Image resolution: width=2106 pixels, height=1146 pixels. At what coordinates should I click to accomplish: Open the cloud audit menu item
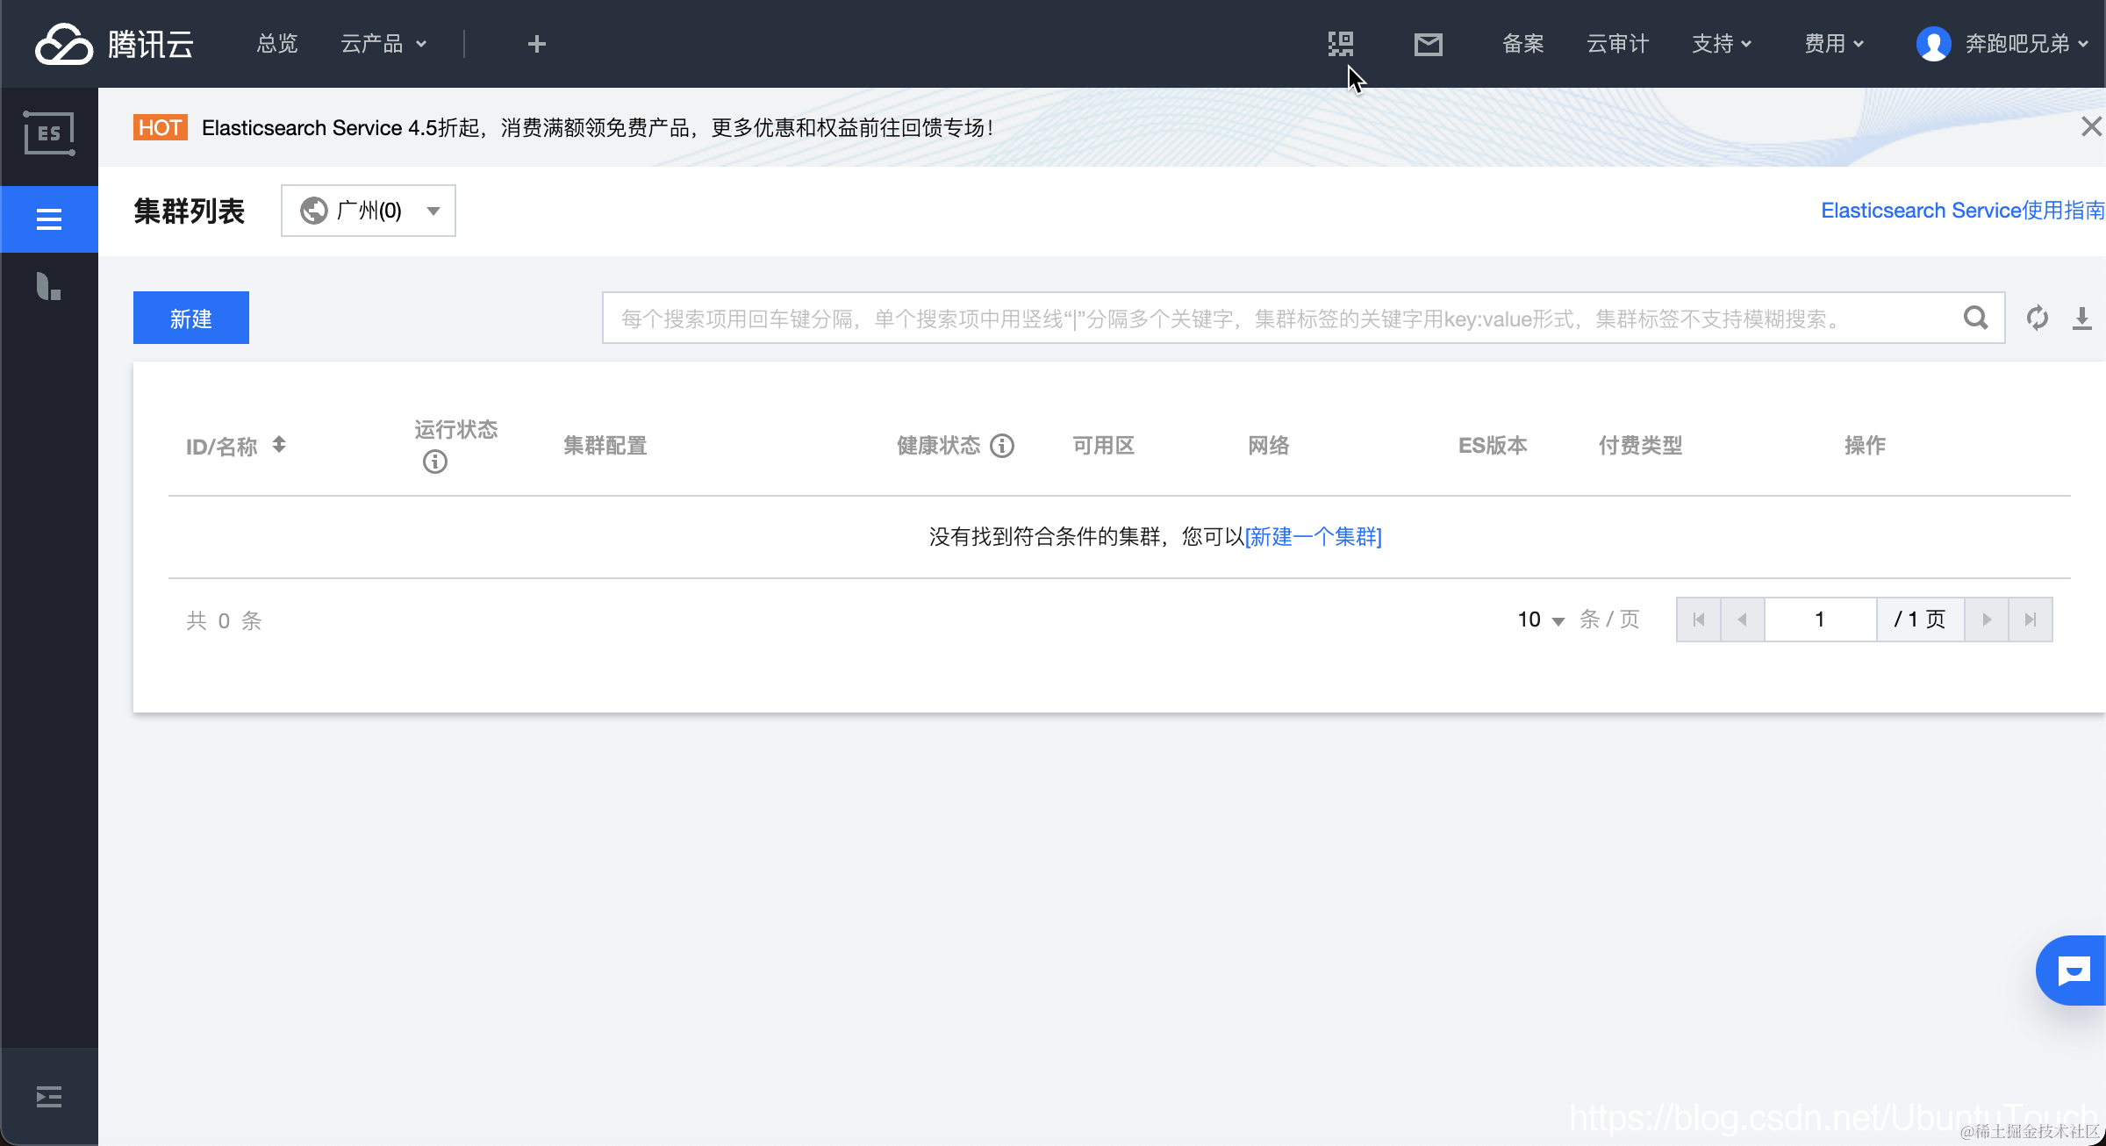(1617, 44)
